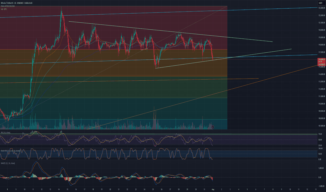Click the 107,000.00 price axis label
Image resolution: width=326 pixels, height=192 pixels.
[x=321, y=126]
